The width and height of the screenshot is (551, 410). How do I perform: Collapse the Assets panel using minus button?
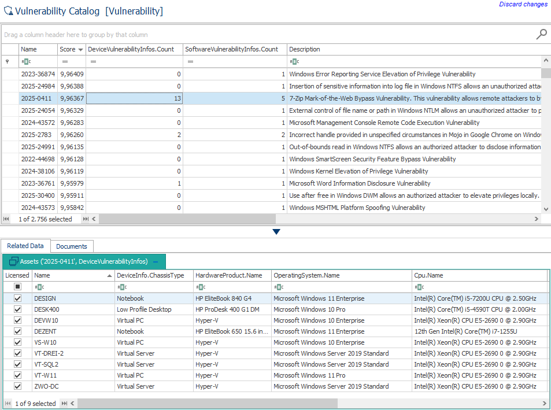155,261
